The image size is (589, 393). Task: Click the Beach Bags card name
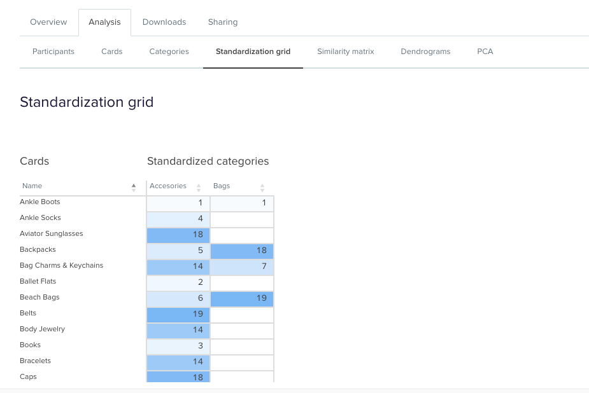pyautogui.click(x=39, y=298)
